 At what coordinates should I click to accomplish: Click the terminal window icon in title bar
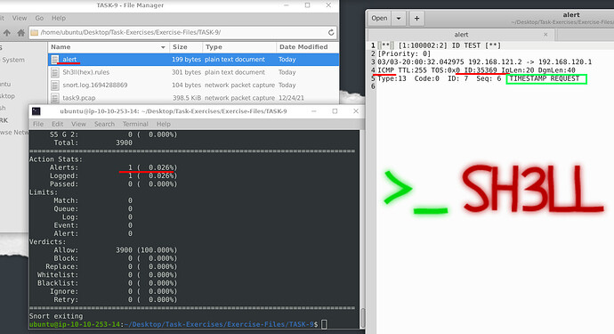coord(36,111)
